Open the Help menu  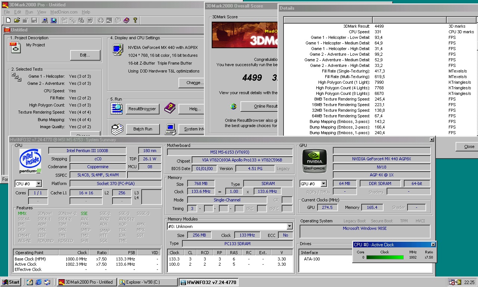[x=86, y=12]
